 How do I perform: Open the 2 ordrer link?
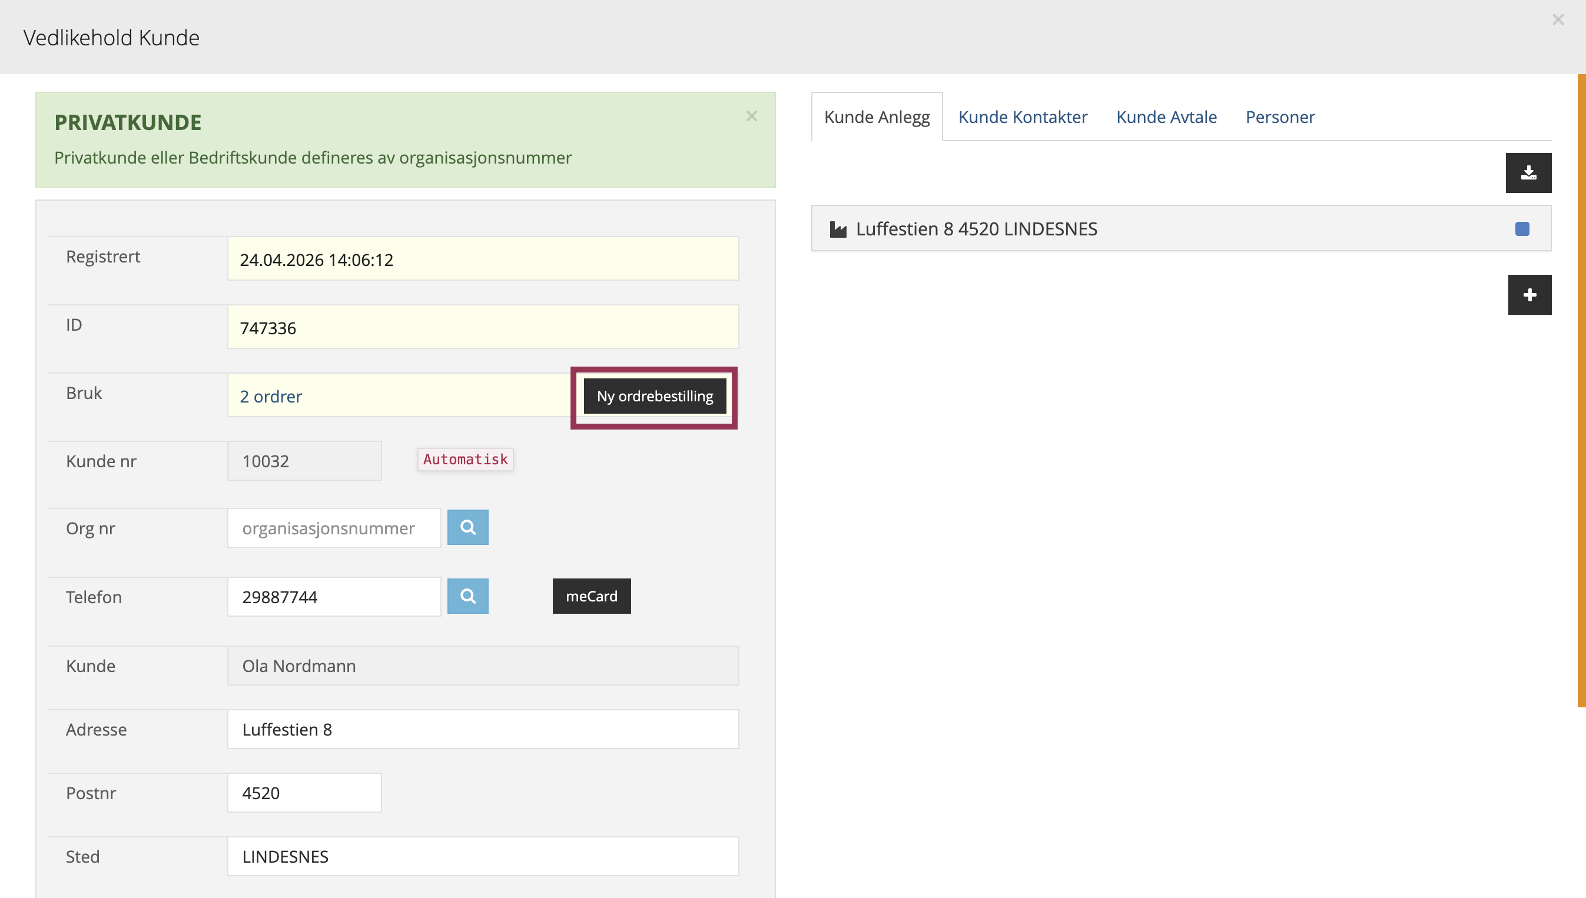pos(271,396)
